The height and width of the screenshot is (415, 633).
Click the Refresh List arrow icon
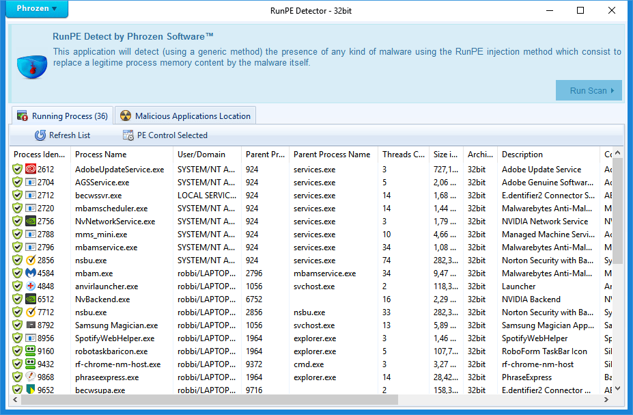(x=40, y=135)
